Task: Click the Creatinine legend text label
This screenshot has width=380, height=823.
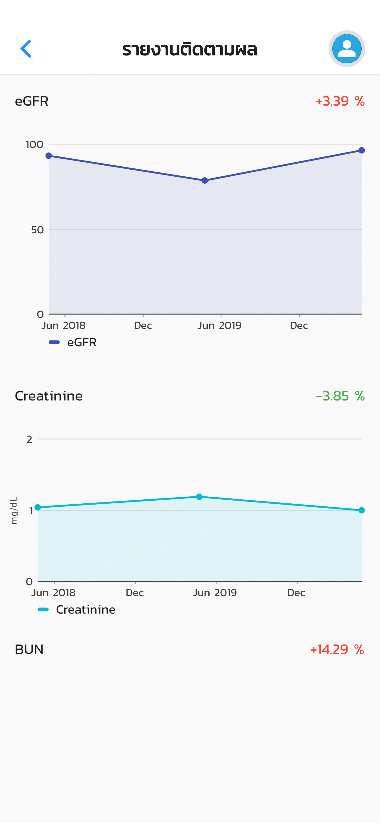Action: click(86, 609)
